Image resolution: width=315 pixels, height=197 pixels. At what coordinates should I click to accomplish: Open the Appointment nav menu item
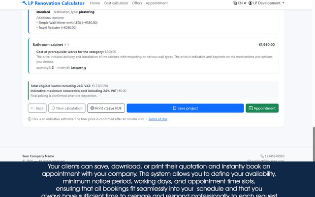(157, 3)
